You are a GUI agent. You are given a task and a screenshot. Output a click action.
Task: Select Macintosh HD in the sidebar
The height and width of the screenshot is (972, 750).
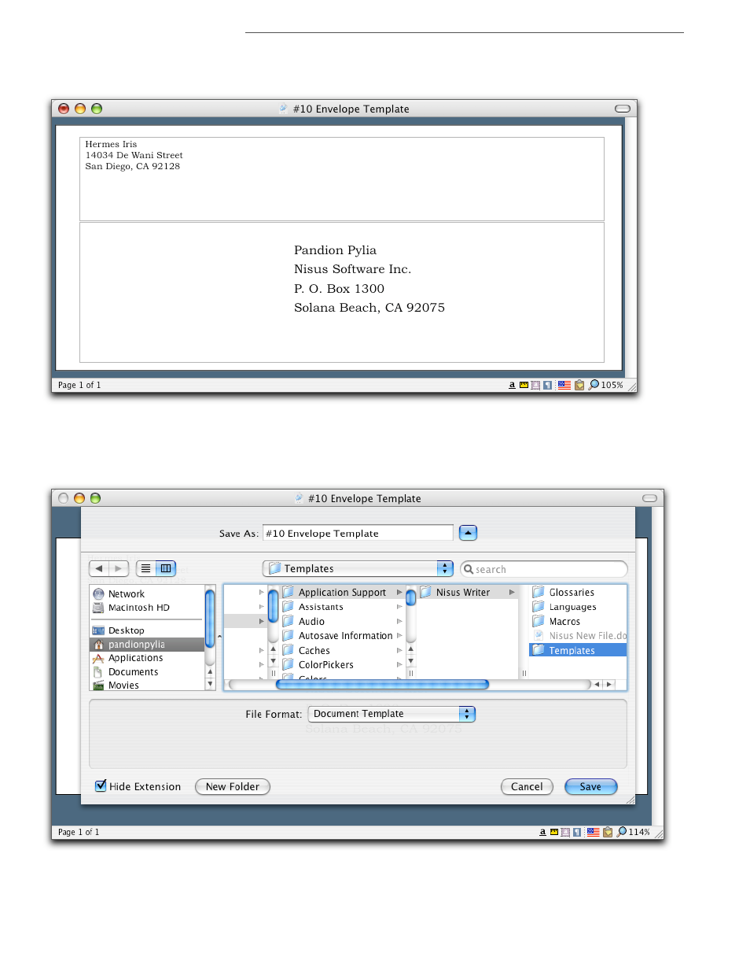(147, 608)
